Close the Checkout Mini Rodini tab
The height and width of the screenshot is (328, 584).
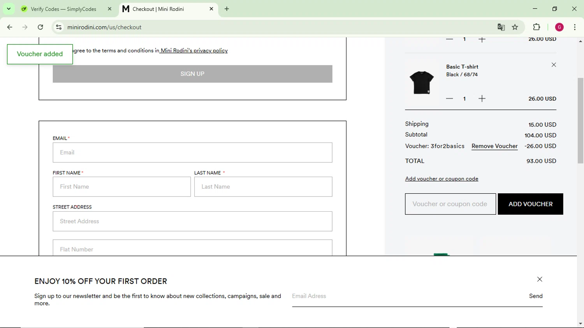pyautogui.click(x=211, y=9)
